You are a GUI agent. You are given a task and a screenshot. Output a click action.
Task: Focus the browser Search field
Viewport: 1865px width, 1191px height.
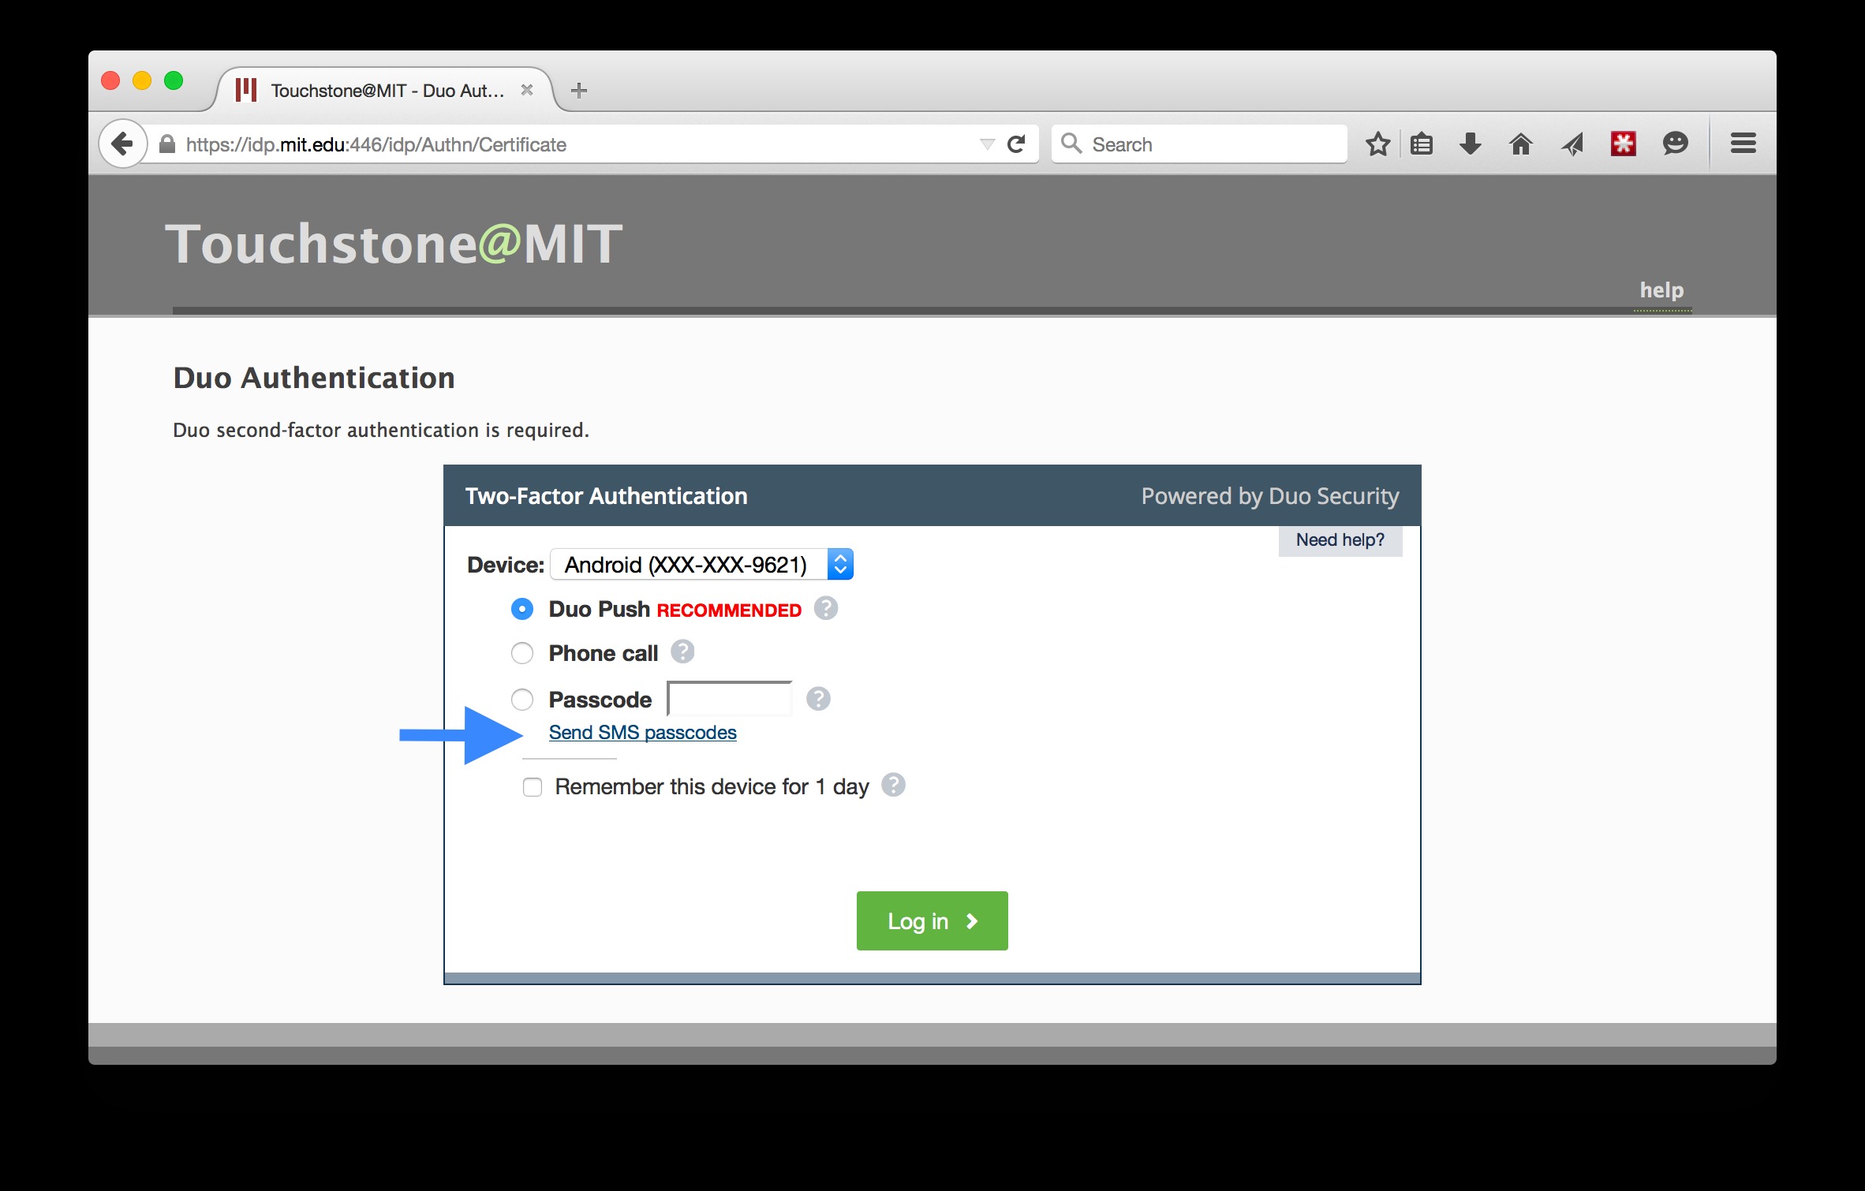pos(1199,144)
